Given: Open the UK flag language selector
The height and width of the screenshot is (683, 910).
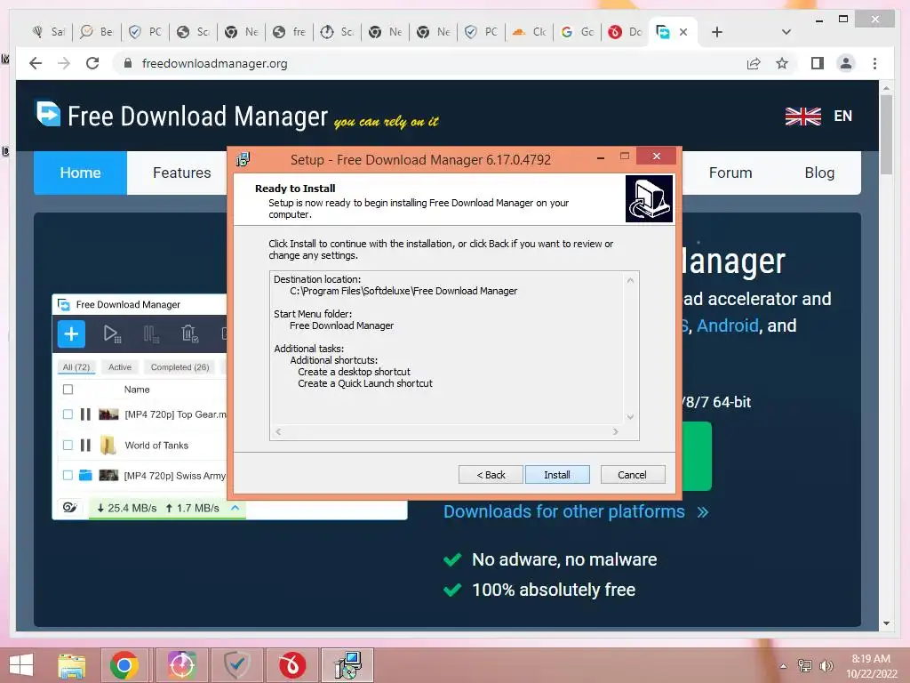Looking at the screenshot, I should click(x=803, y=117).
